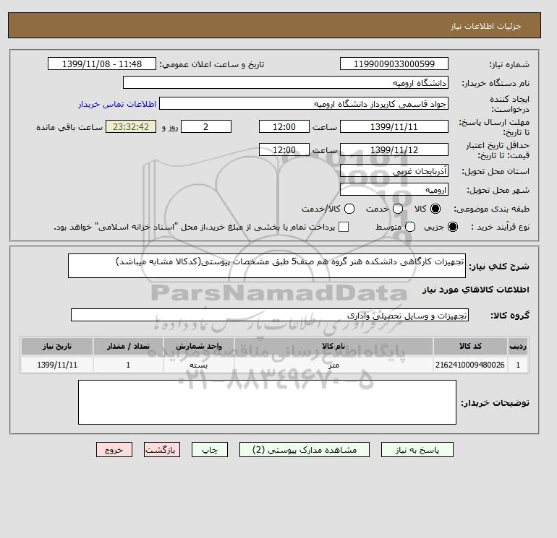Click the quantity cell 1 in table
This screenshot has height=538, width=557.
pos(128,365)
